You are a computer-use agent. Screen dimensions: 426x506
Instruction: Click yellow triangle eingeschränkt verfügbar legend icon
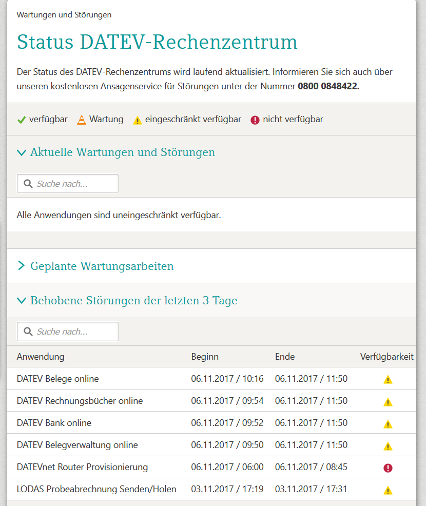(138, 121)
